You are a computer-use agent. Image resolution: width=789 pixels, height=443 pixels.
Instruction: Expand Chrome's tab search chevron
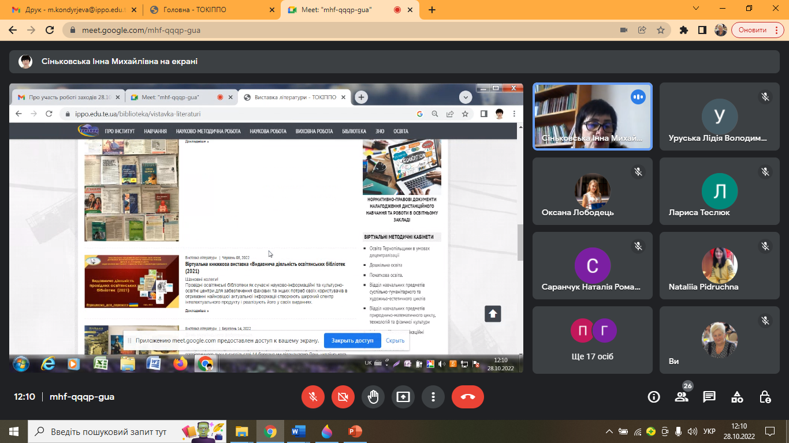[x=695, y=8]
